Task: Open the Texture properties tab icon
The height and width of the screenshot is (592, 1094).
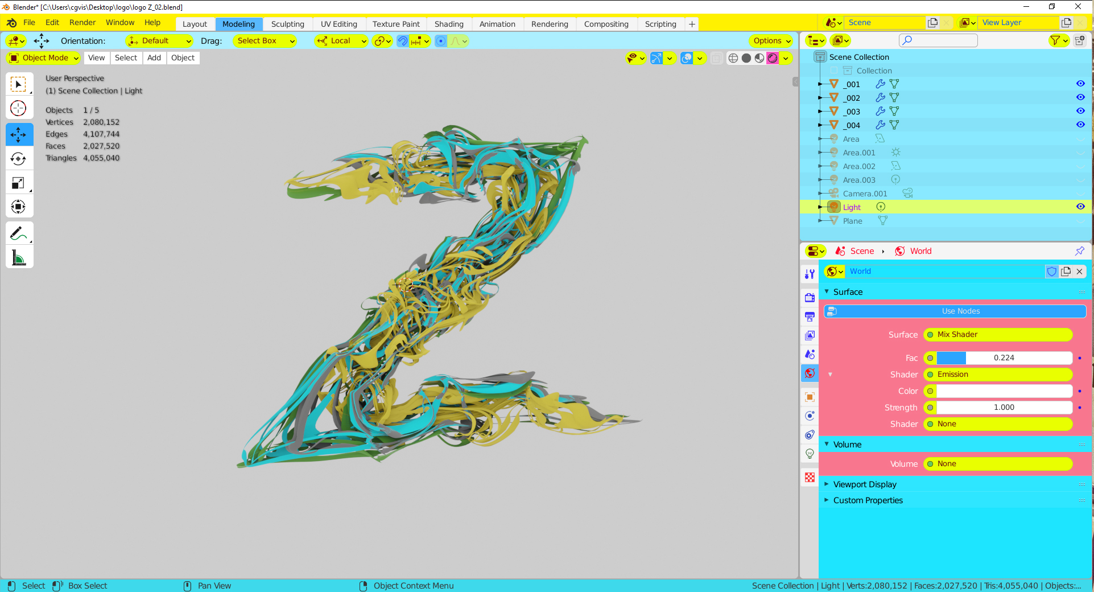Action: pyautogui.click(x=810, y=477)
